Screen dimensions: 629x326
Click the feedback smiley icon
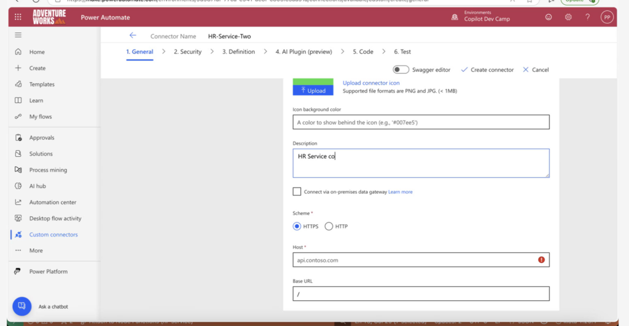pos(549,17)
